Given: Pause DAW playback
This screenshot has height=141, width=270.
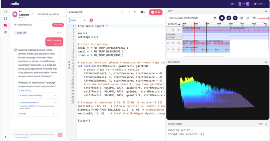Looking at the screenshot, I should coord(222,18).
